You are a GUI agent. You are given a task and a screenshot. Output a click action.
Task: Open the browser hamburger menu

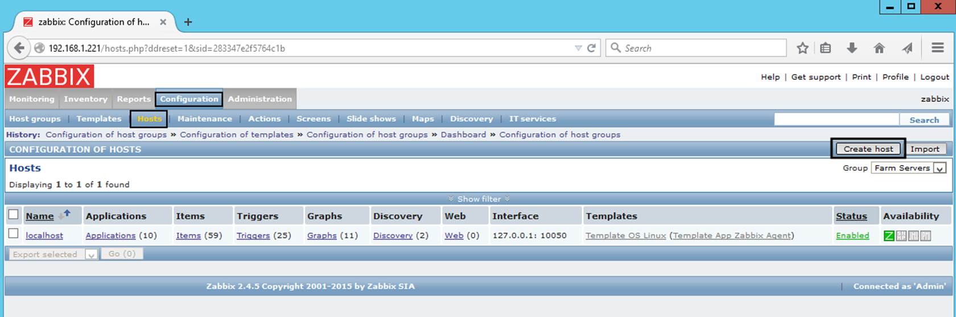[x=938, y=48]
